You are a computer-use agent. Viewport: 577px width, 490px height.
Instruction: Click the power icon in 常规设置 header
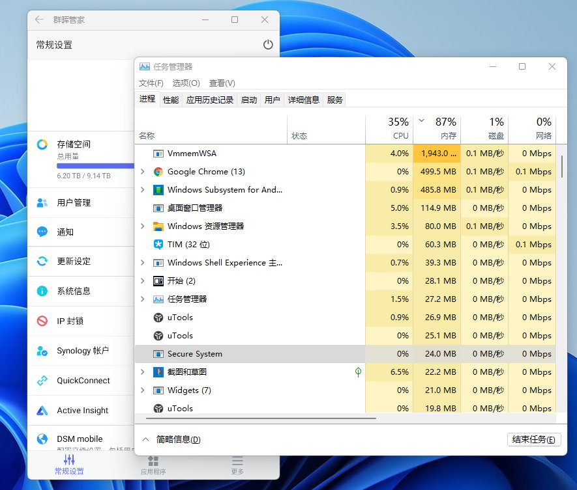(x=268, y=45)
